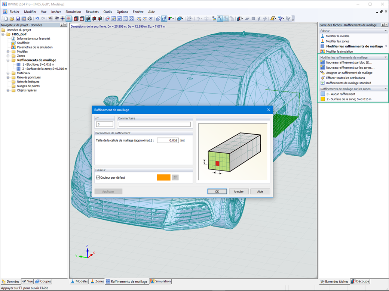Image resolution: width=389 pixels, height=291 pixels.
Task: Expand the Modèles tree node
Action: 8,51
